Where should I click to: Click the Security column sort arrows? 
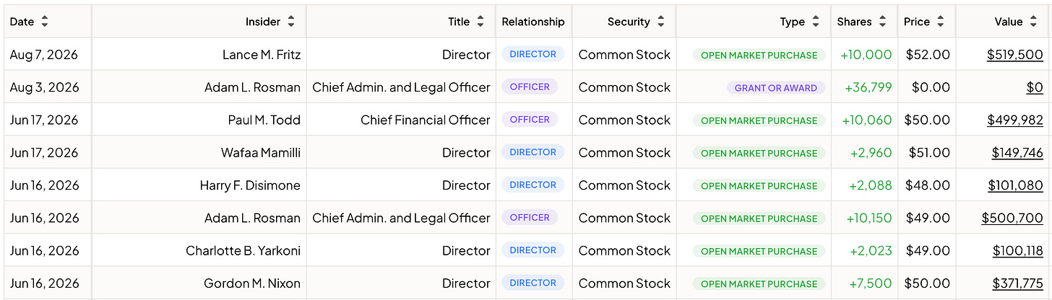(x=661, y=22)
